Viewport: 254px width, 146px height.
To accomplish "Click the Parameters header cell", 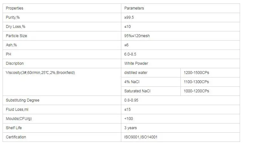I will (x=134, y=8).
